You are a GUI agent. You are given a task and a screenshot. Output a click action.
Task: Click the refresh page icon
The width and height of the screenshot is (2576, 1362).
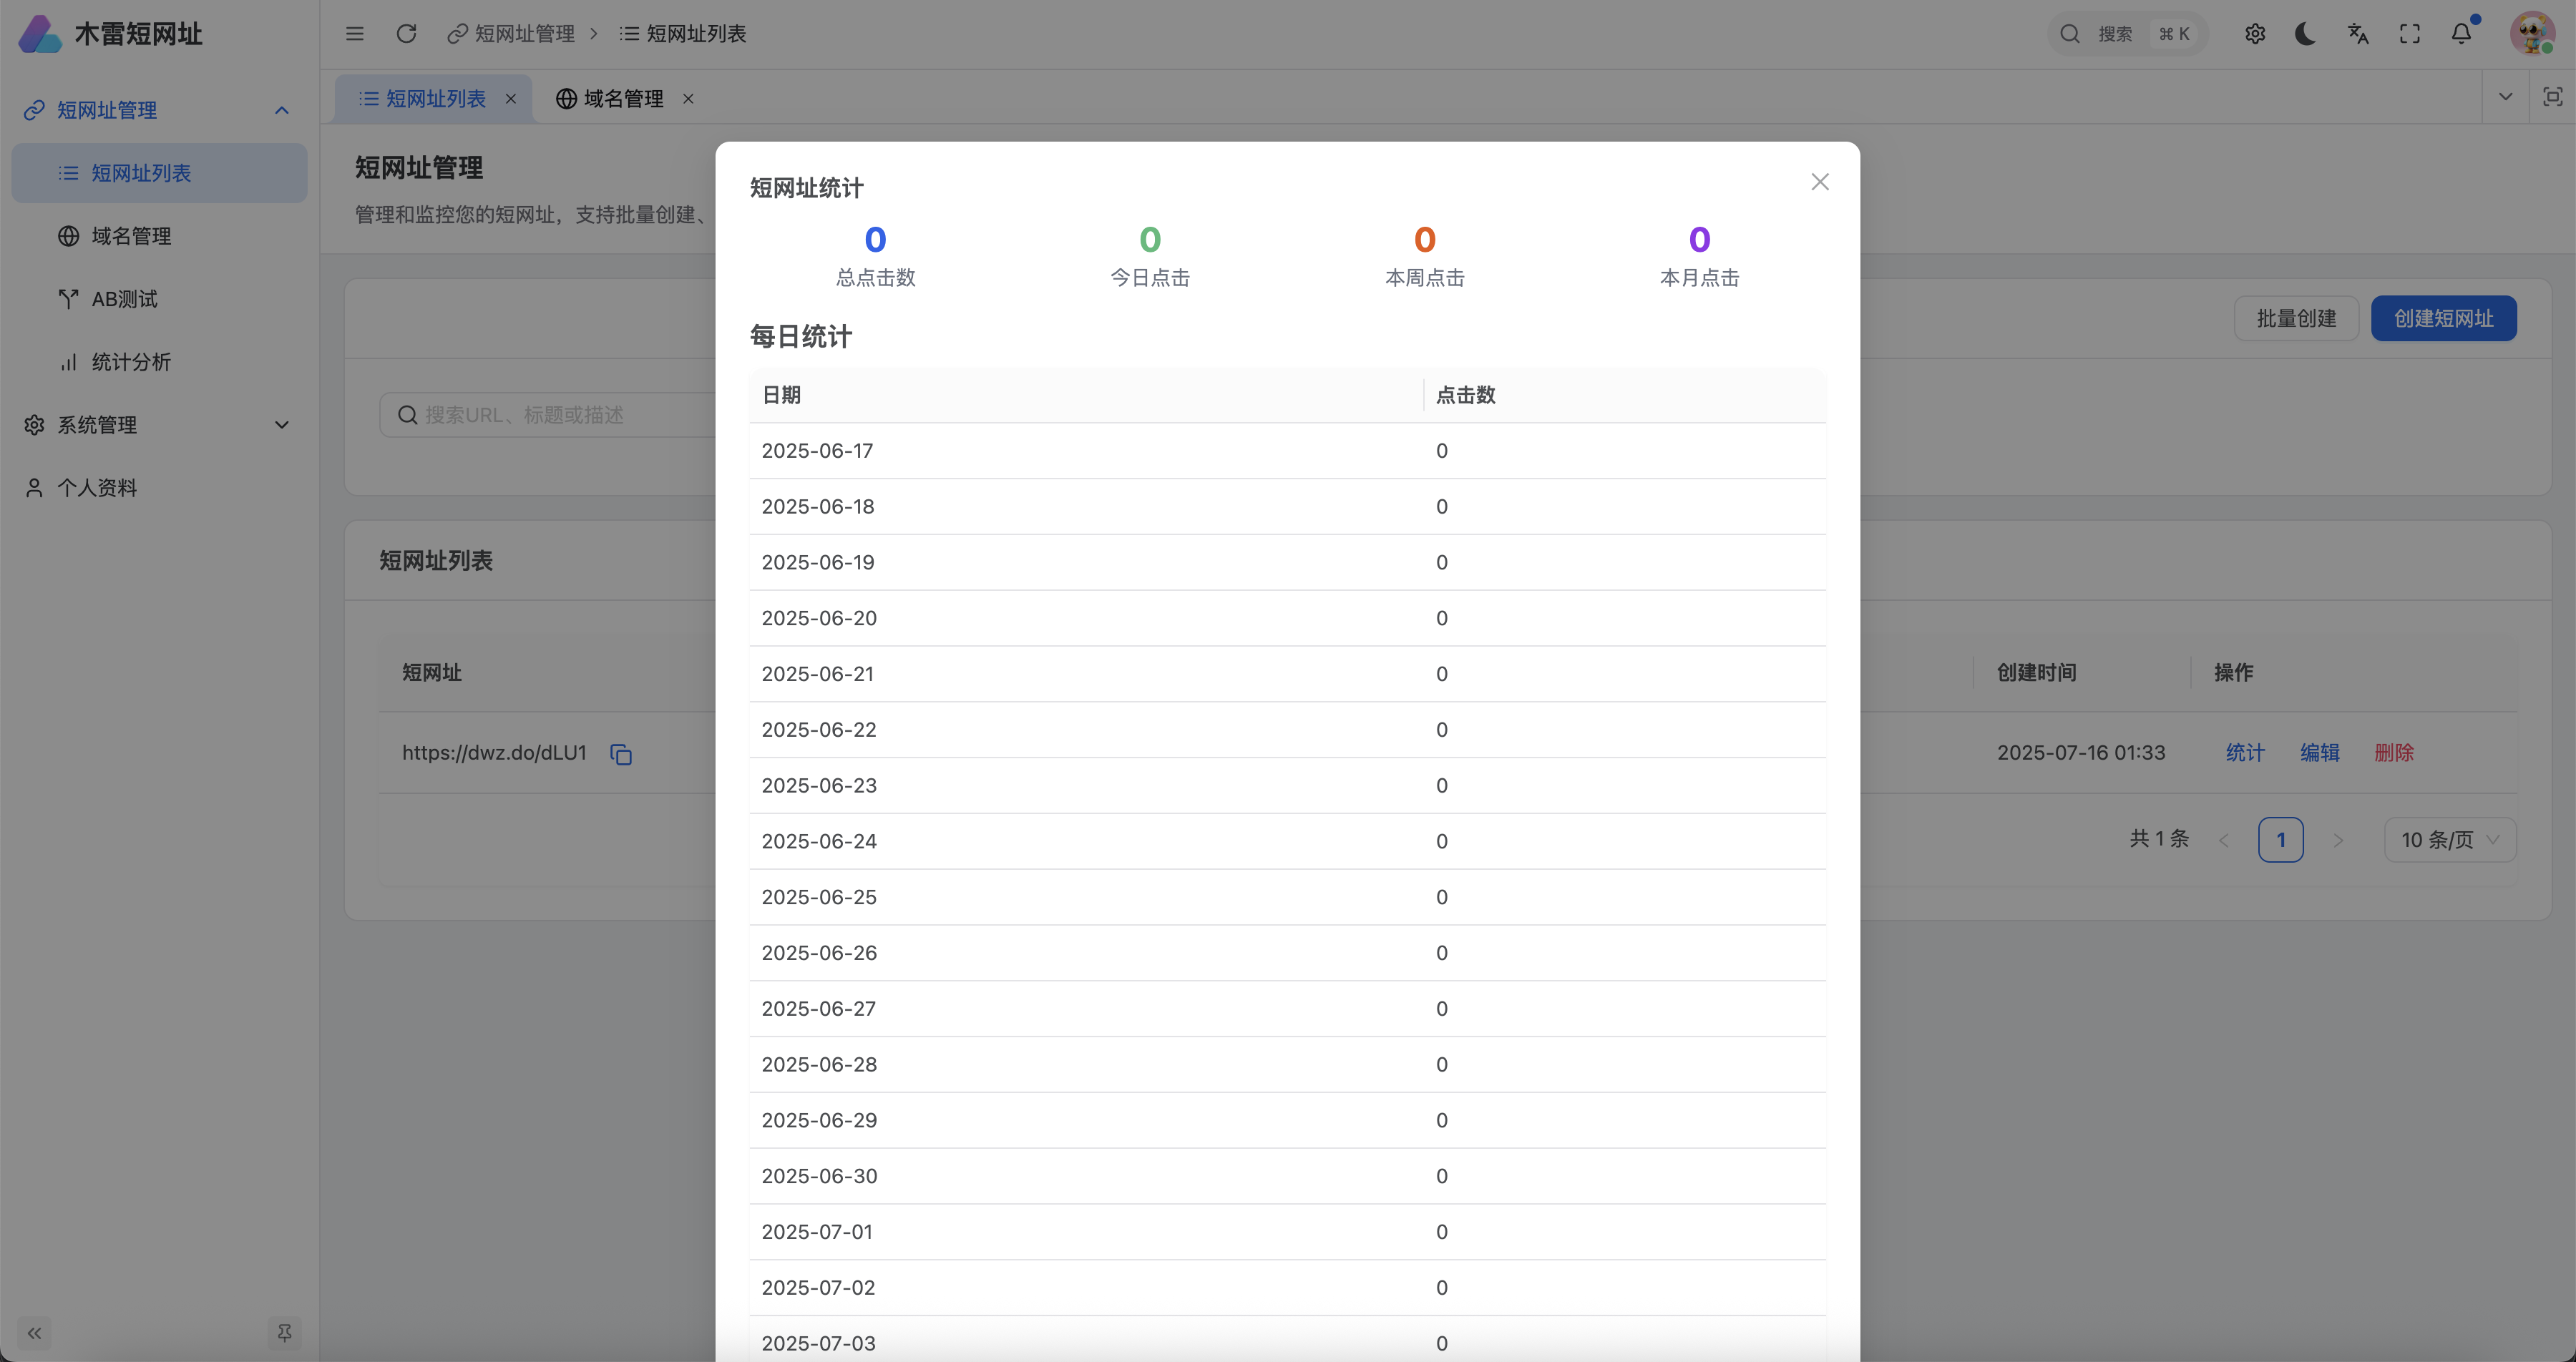[406, 34]
